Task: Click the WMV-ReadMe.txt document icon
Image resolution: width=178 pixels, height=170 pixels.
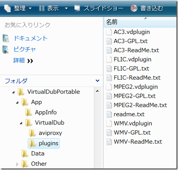Action: click(x=109, y=142)
